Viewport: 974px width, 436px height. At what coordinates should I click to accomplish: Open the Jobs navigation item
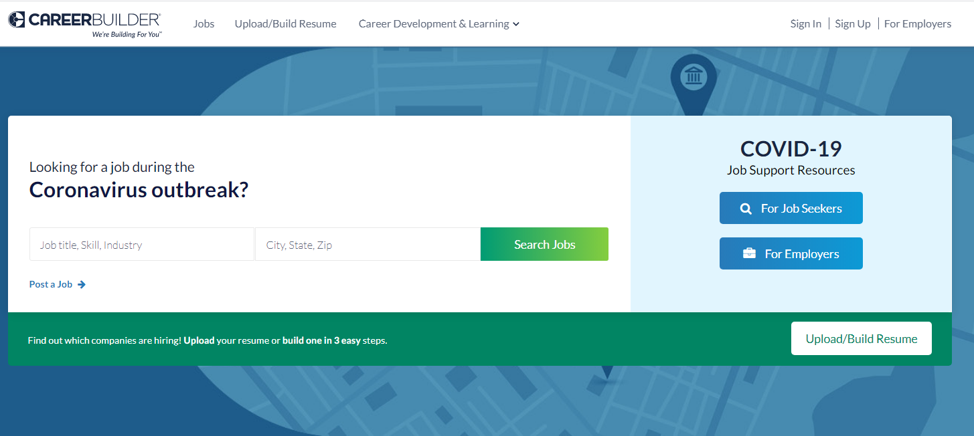coord(204,24)
